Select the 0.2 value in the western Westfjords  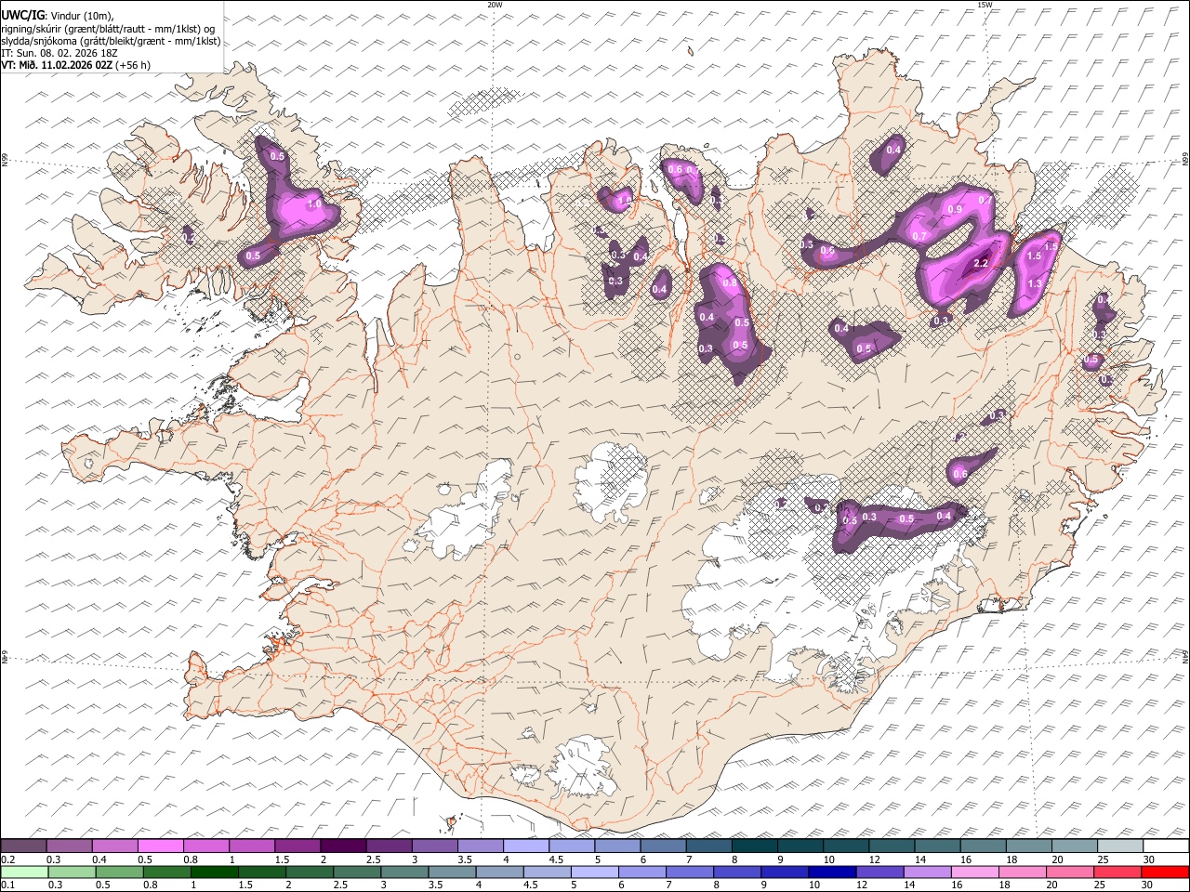pos(190,239)
